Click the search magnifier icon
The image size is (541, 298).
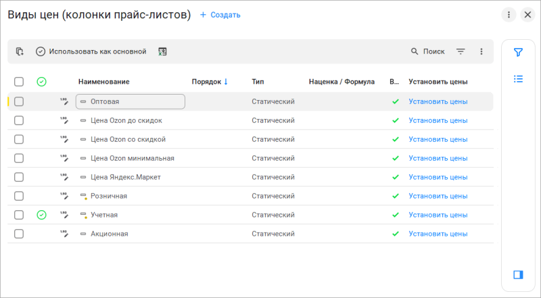(x=415, y=51)
